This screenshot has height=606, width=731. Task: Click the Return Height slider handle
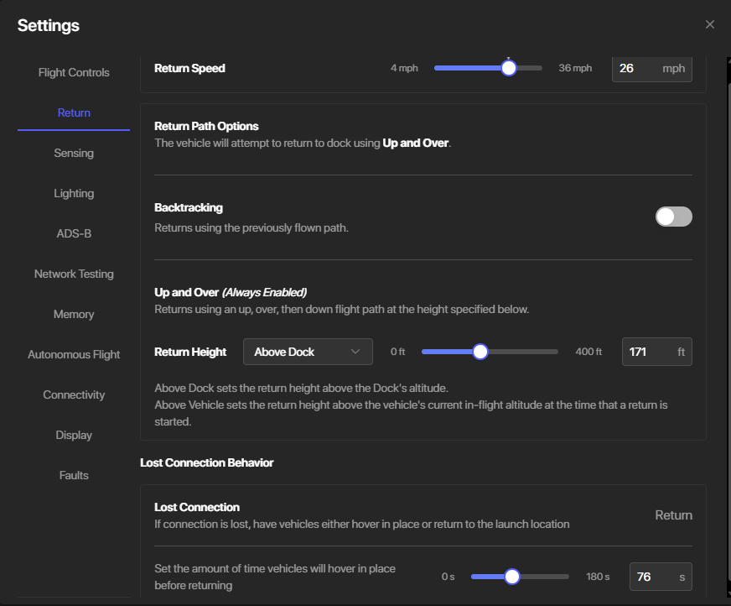point(480,352)
